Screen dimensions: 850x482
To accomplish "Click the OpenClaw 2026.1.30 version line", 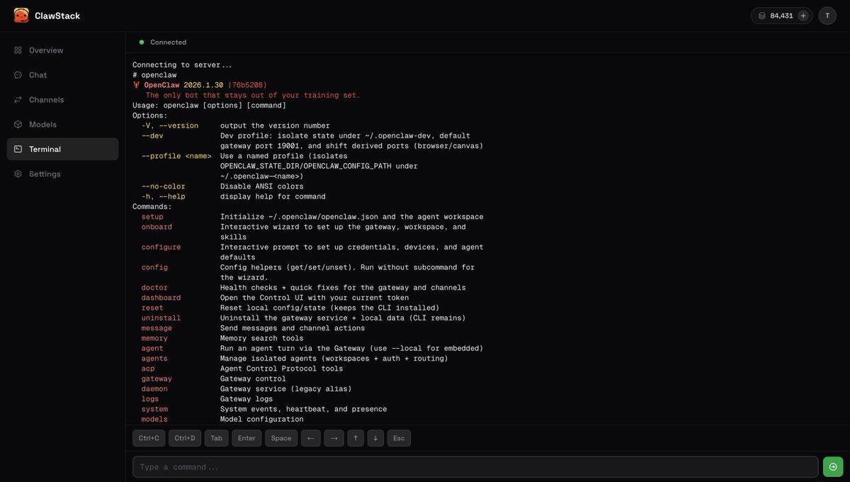I will tap(200, 85).
